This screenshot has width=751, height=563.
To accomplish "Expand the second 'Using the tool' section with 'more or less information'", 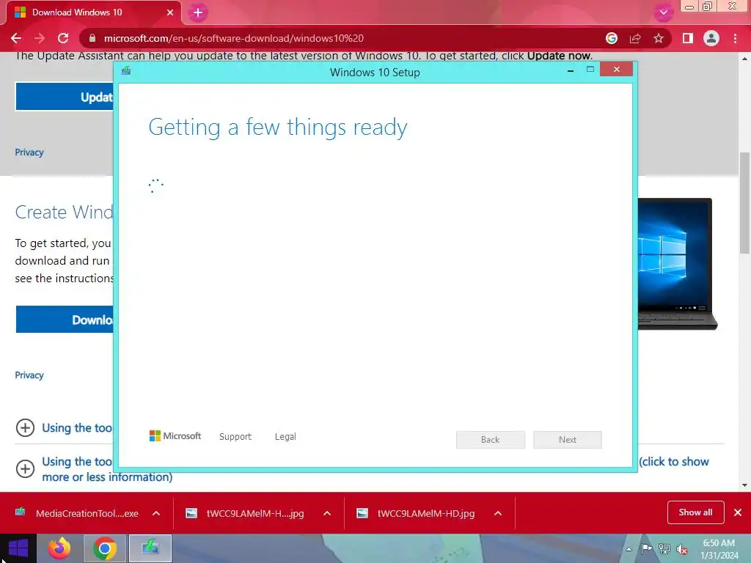I will 26,468.
